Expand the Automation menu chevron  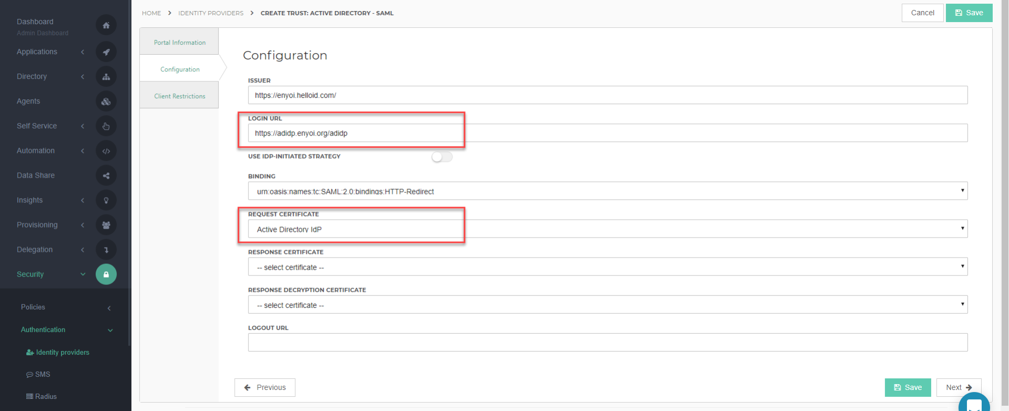pos(83,151)
